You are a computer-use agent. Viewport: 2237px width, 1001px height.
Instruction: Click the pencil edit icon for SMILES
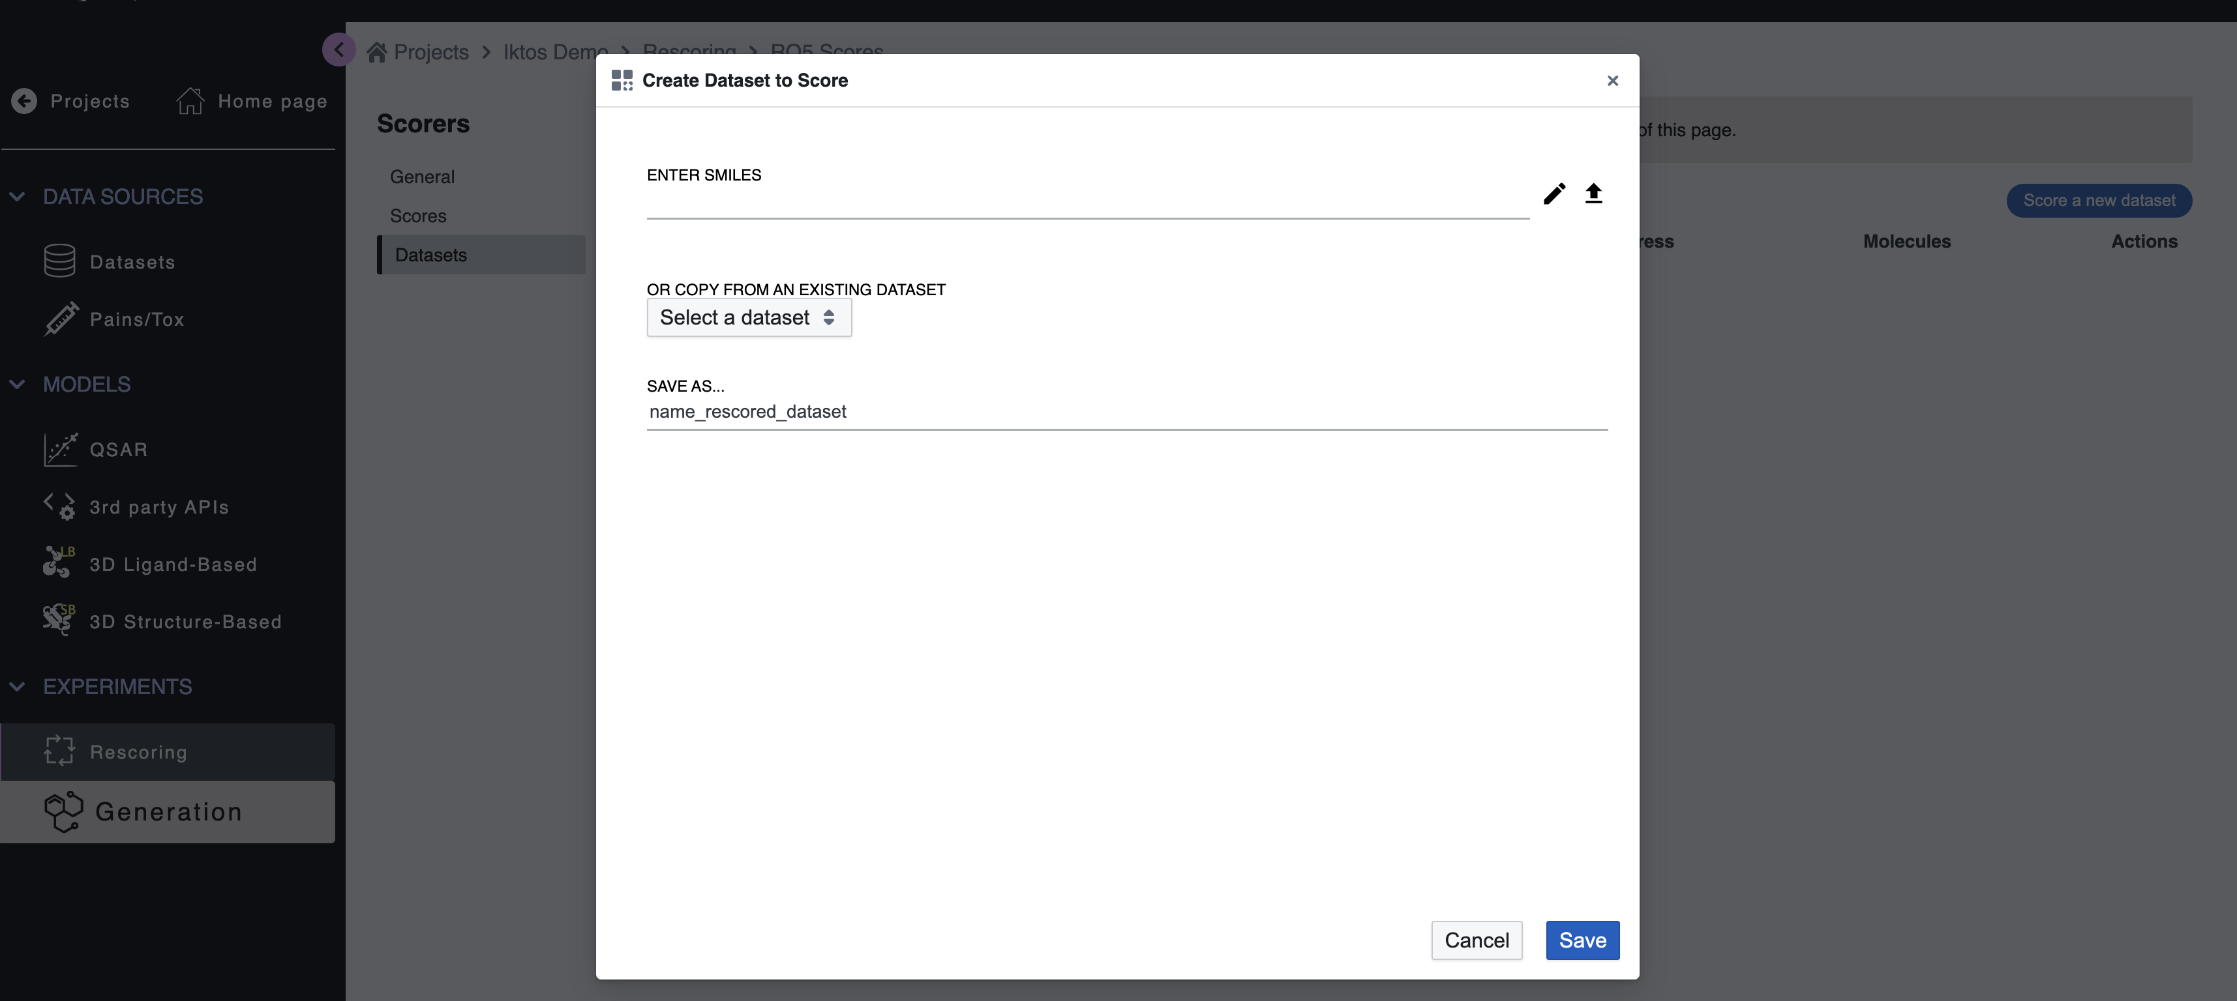point(1554,194)
